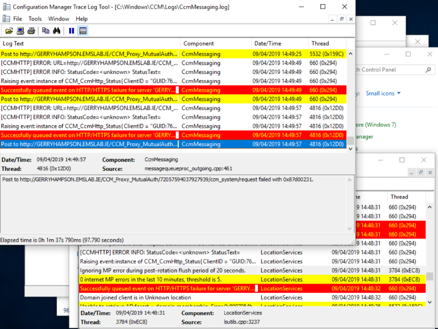Click the detail text pane scroll down arrow
The height and width of the screenshot is (329, 438).
point(350,228)
